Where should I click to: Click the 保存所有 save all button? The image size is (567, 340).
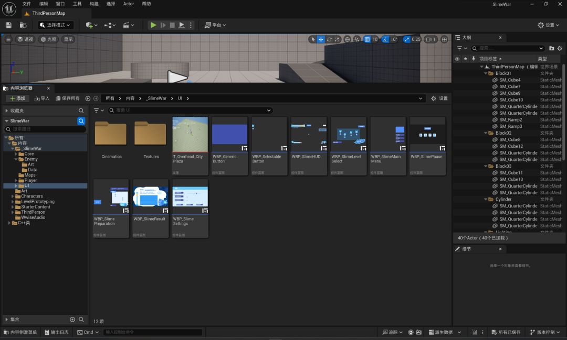pos(68,98)
